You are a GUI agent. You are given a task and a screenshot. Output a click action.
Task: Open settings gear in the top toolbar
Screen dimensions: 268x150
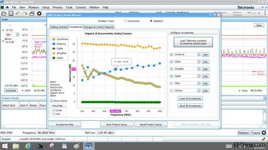[x=39, y=13]
